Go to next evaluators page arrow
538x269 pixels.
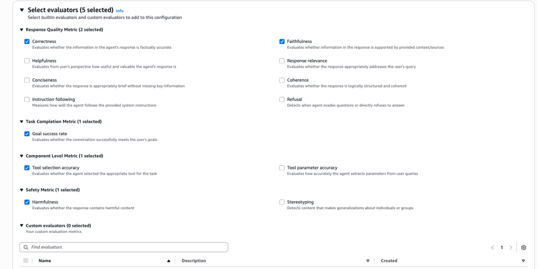[511, 248]
